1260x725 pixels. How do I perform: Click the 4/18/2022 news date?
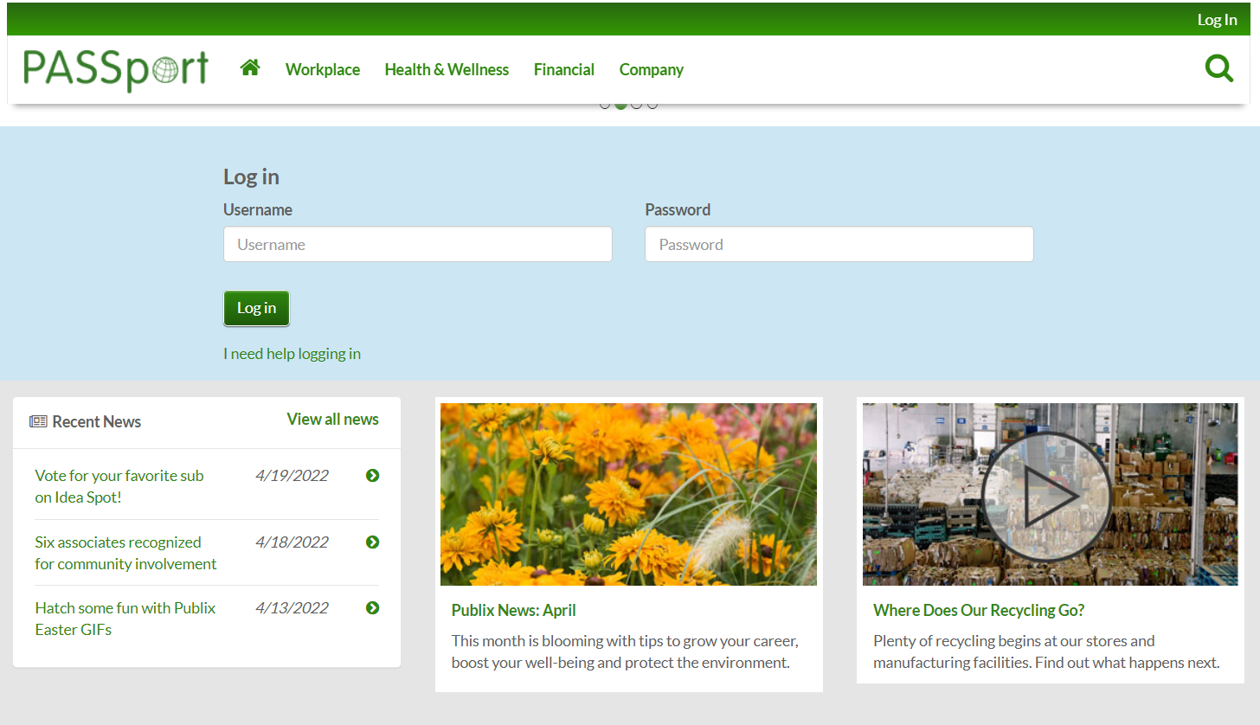(292, 542)
